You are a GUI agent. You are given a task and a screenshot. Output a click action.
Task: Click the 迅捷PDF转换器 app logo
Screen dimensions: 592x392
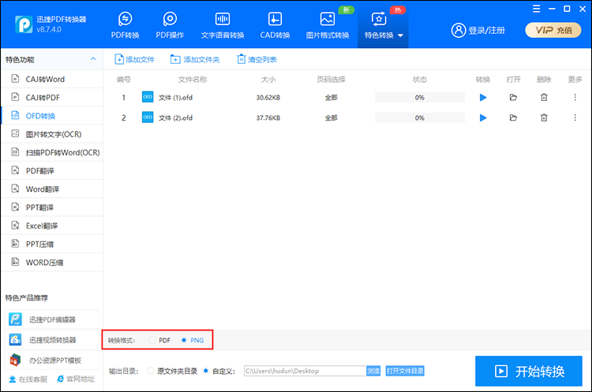(x=24, y=24)
